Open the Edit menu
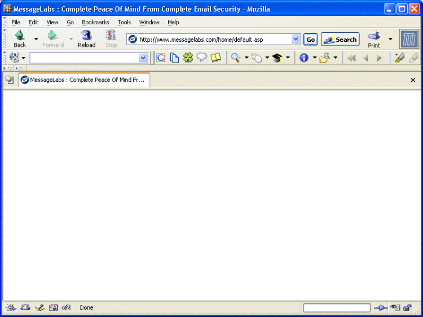Screen dimensions: 423x317 tap(33, 22)
